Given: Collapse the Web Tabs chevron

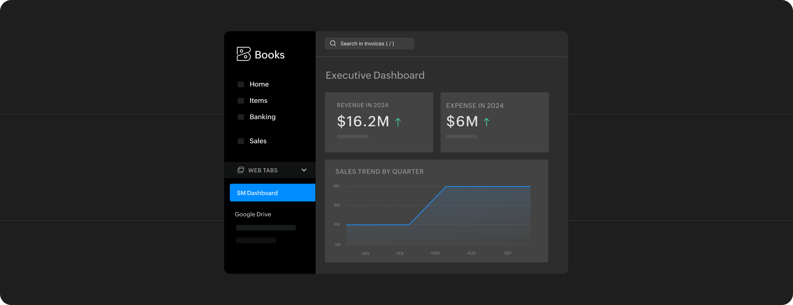Looking at the screenshot, I should coord(304,170).
